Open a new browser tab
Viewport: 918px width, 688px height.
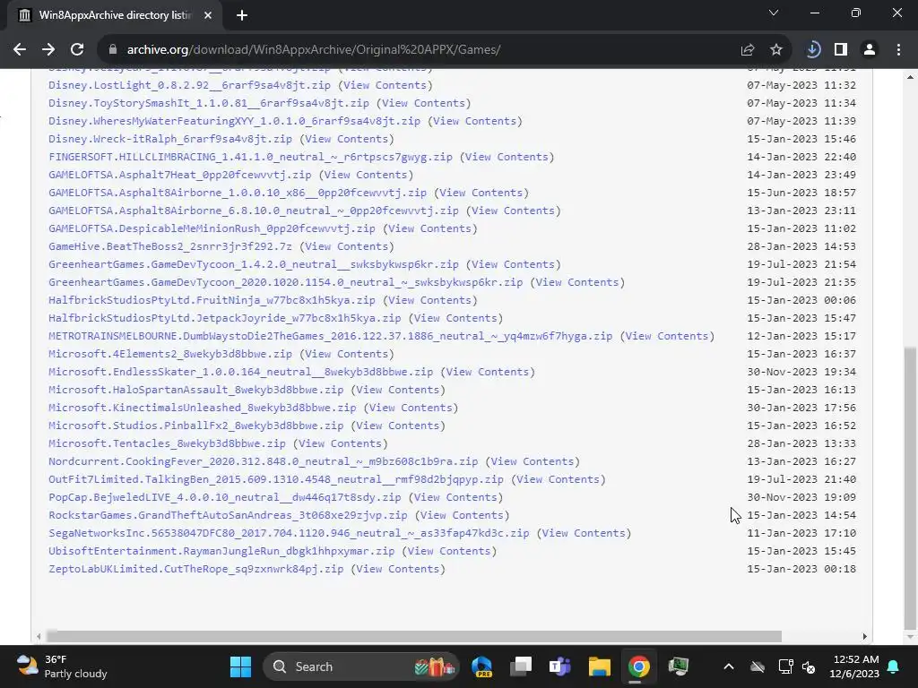point(242,15)
